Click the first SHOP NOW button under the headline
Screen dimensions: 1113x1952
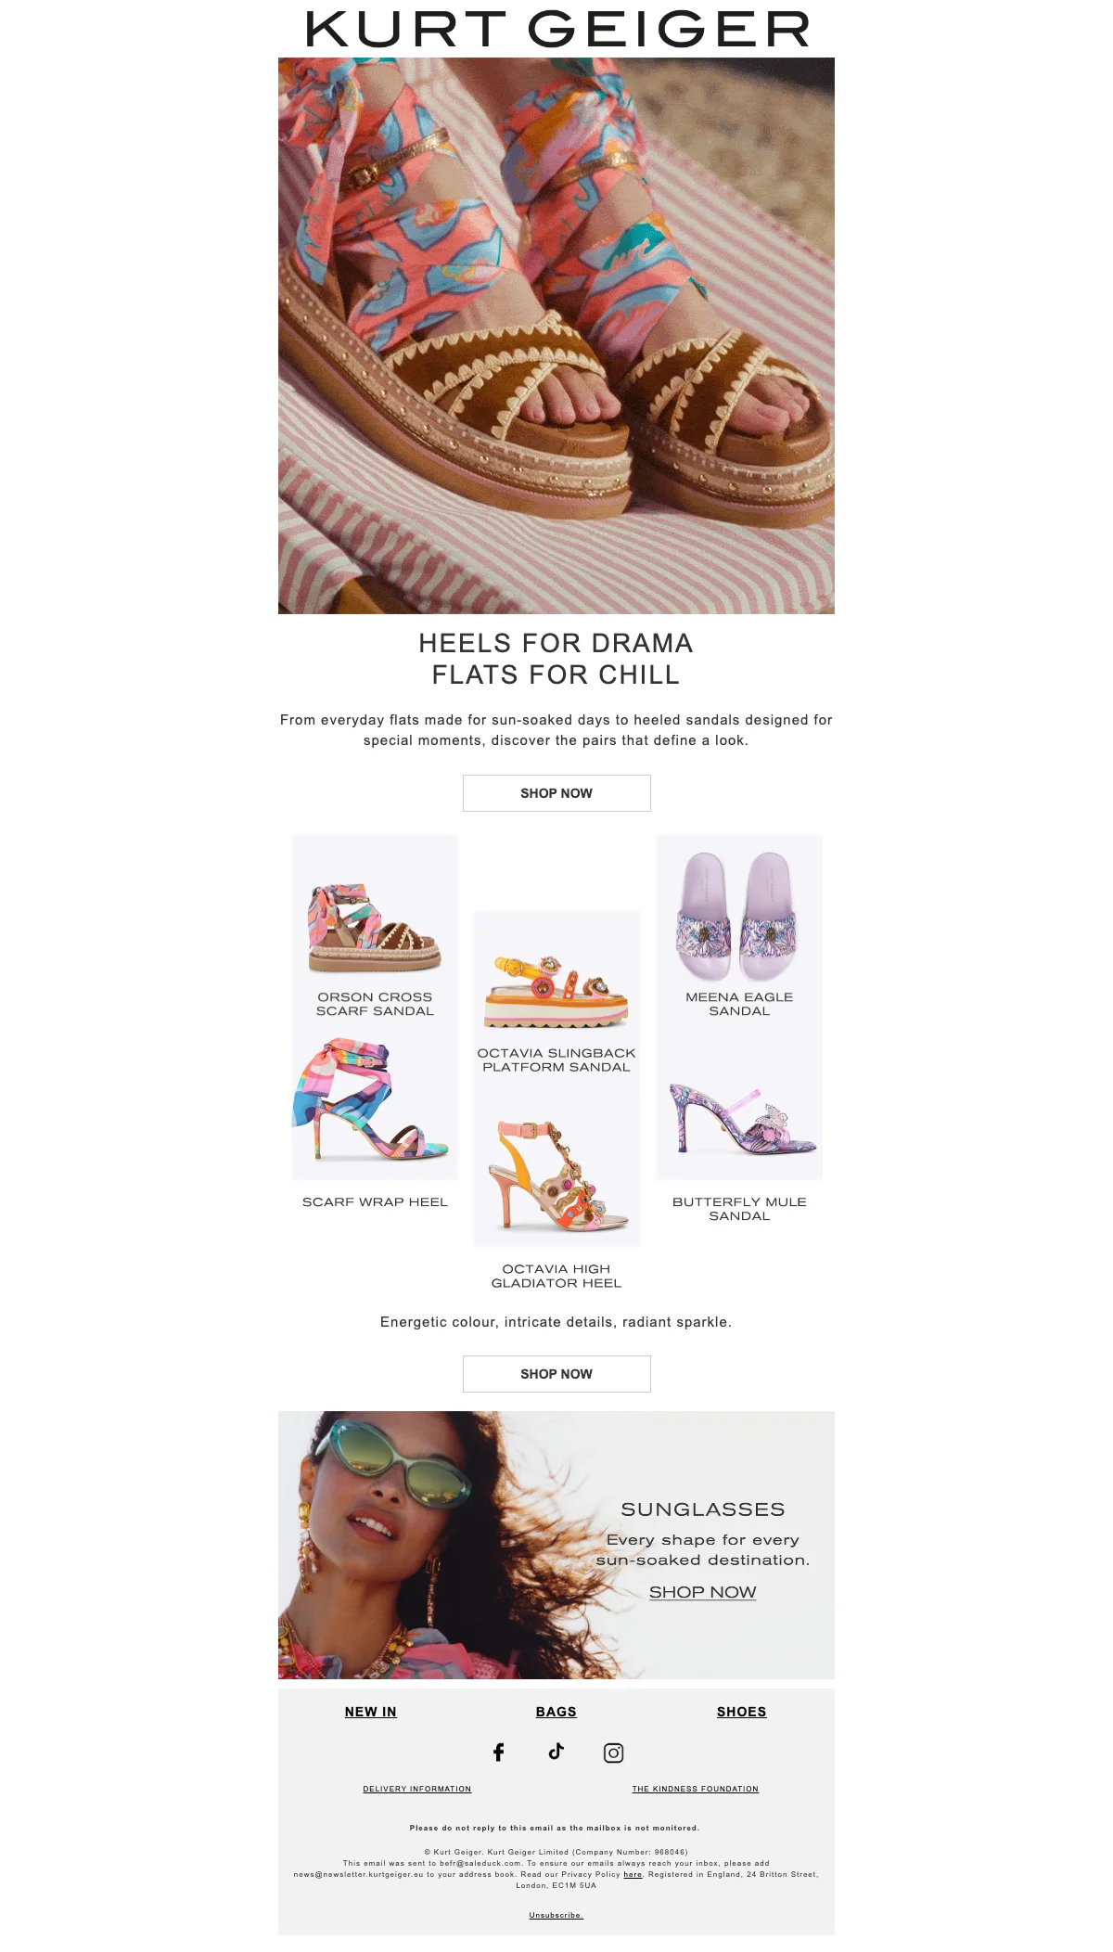pos(556,793)
